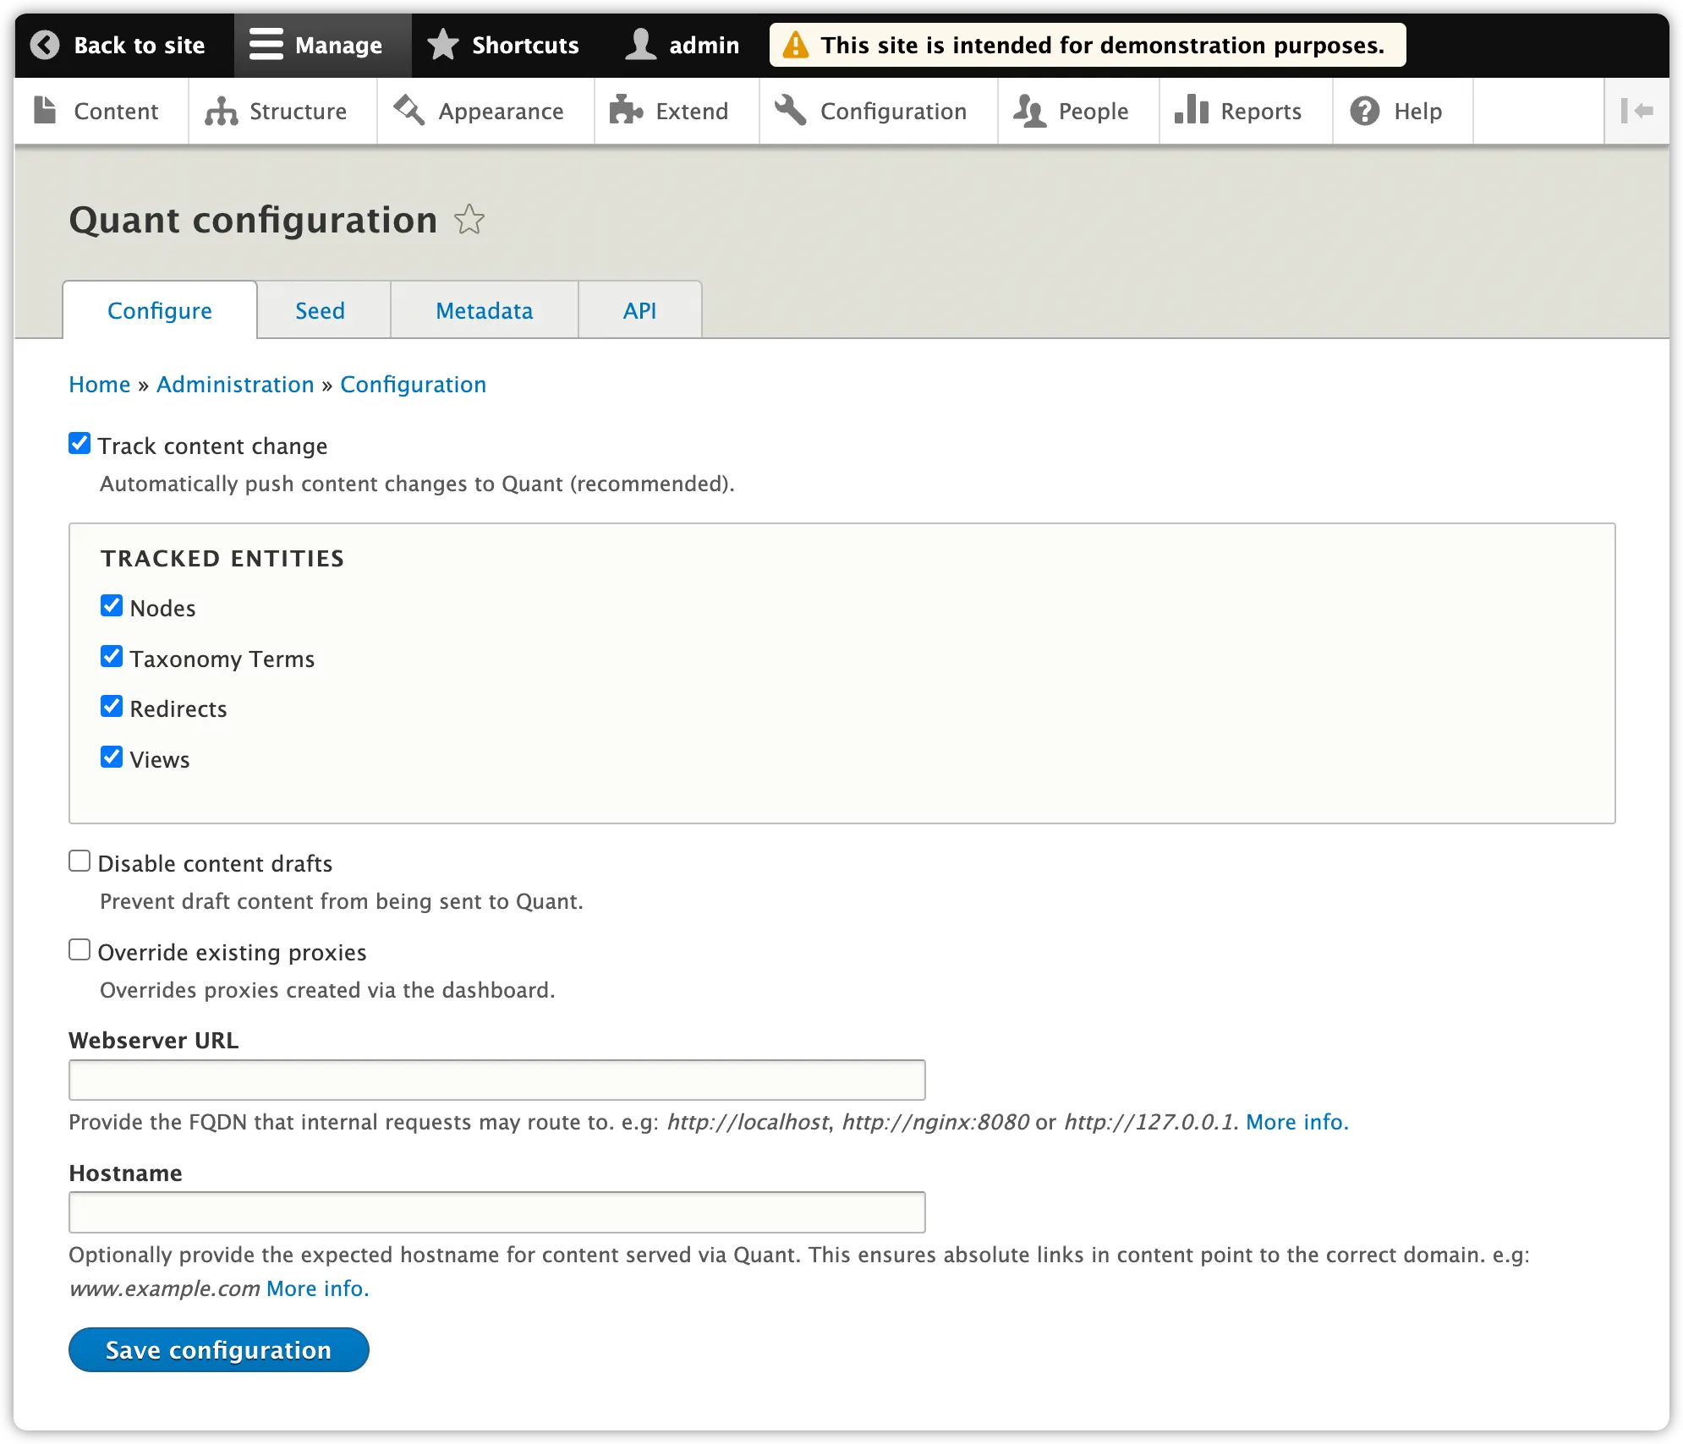The image size is (1683, 1444).
Task: Favorite this page using the star icon
Action: click(x=470, y=219)
